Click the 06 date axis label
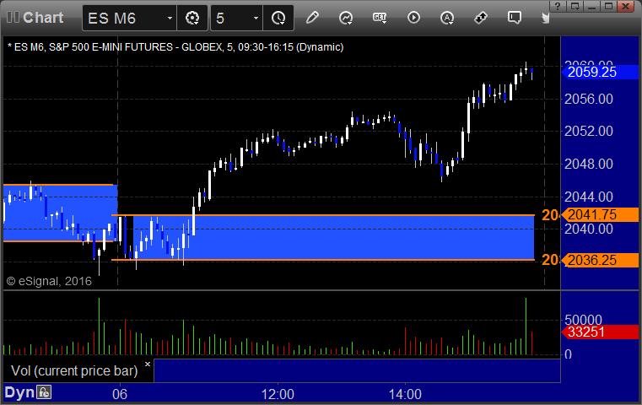 click(120, 394)
